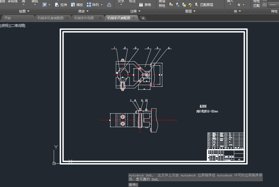This screenshot has width=279, height=187.
Task: Click the 技术要求 heading text in drawing
Action: coord(203,106)
